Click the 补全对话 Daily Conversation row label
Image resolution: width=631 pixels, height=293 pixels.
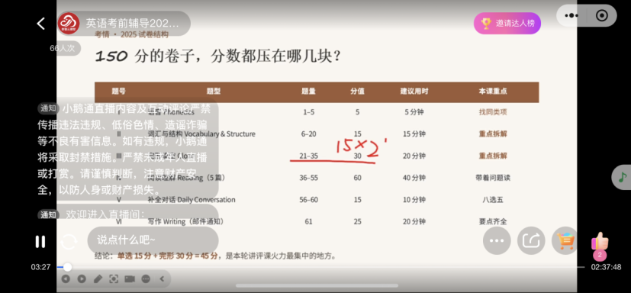[192, 200]
